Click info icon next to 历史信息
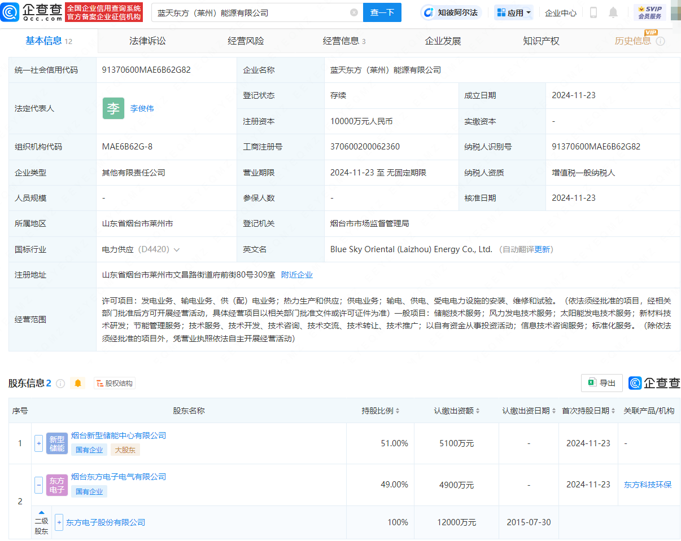The width and height of the screenshot is (681, 541). (x=660, y=41)
